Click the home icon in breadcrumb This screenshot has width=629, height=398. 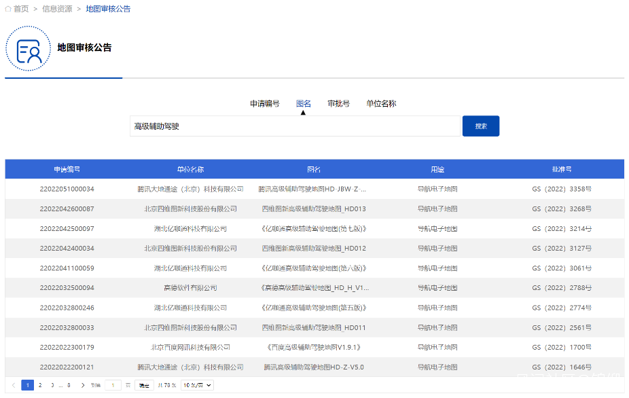pos(8,9)
